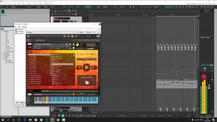This screenshot has height=122, width=217.
Task: Click the Add FX button
Action: point(17,103)
